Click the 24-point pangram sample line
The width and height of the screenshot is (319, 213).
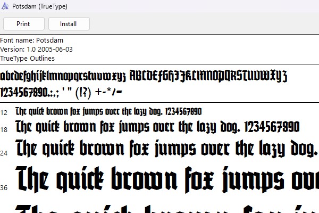(x=167, y=149)
